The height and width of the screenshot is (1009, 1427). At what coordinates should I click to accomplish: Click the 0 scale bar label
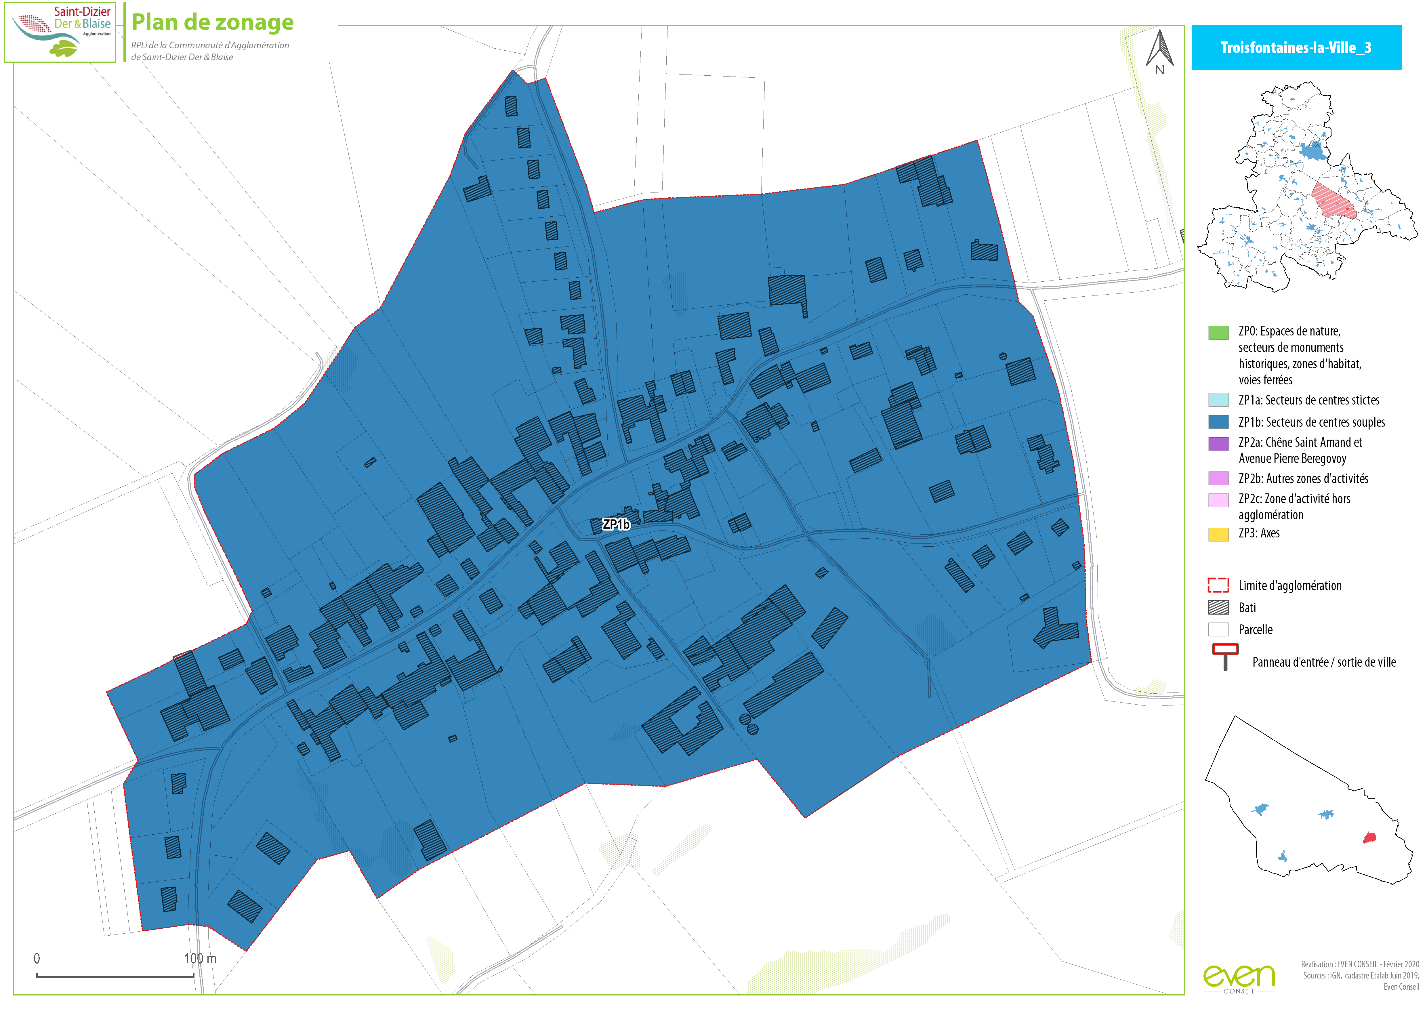point(37,959)
